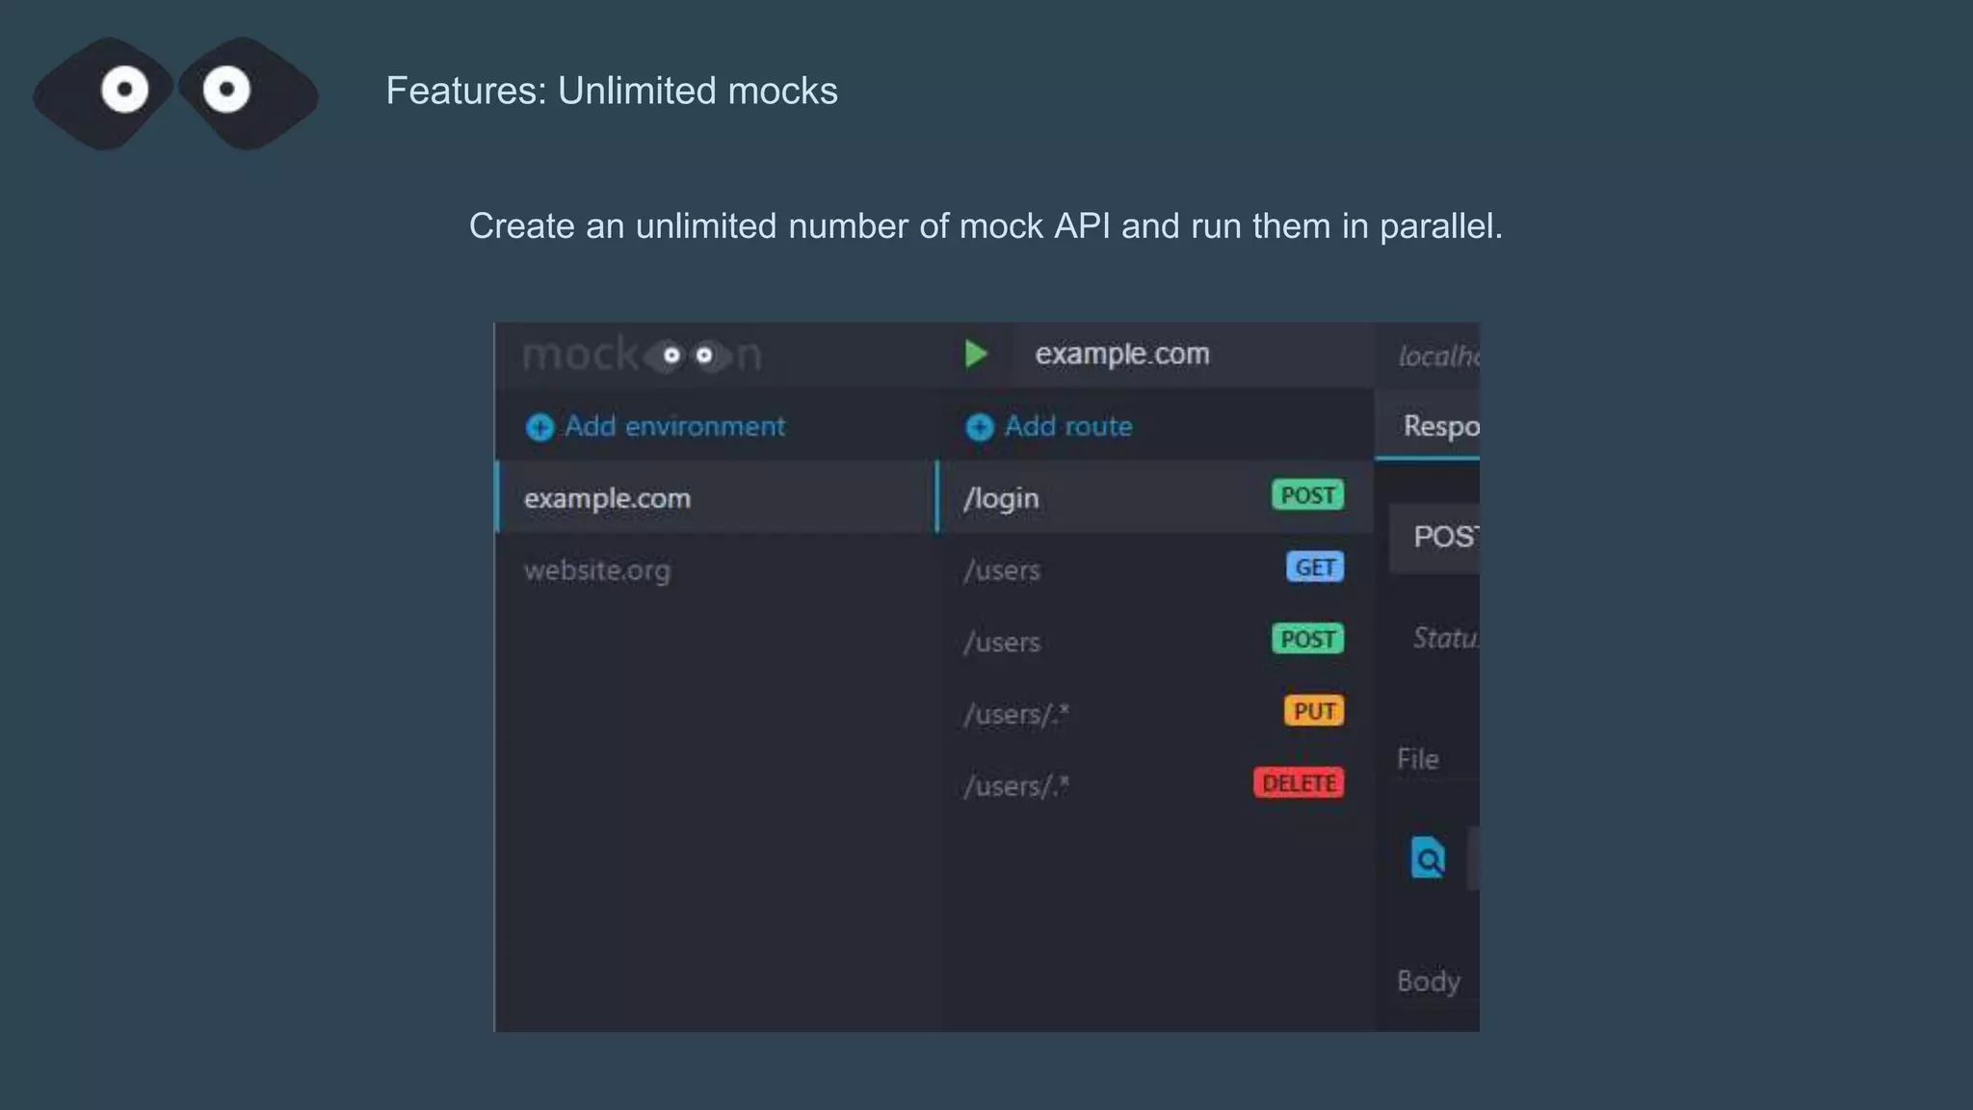Select the /users POST route row

(1002, 642)
